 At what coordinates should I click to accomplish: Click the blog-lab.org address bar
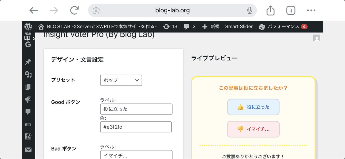172,11
